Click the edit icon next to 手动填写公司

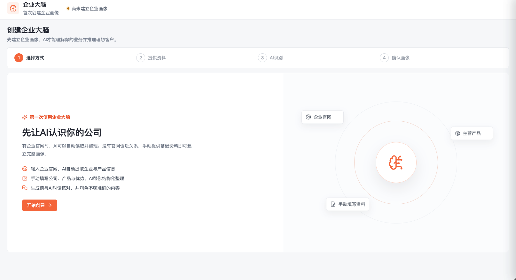click(25, 178)
